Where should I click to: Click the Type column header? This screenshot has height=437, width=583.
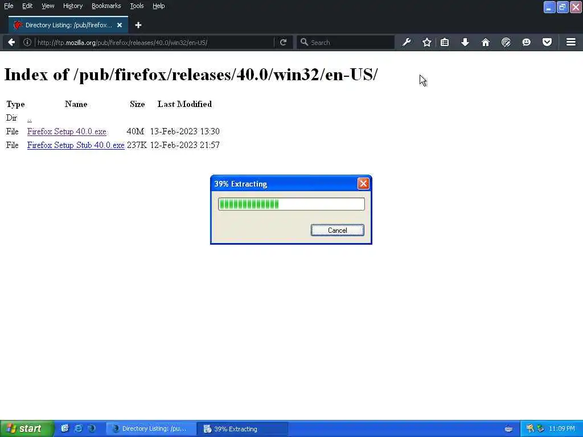tap(15, 104)
